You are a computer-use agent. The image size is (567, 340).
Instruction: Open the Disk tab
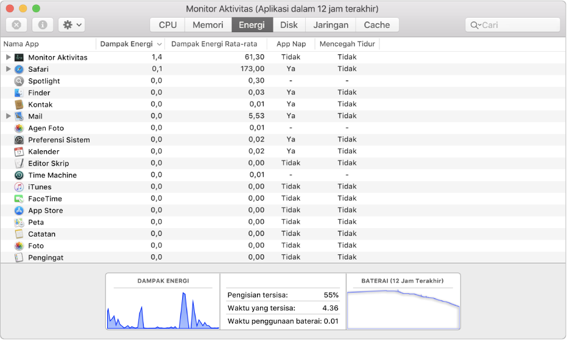click(x=289, y=25)
